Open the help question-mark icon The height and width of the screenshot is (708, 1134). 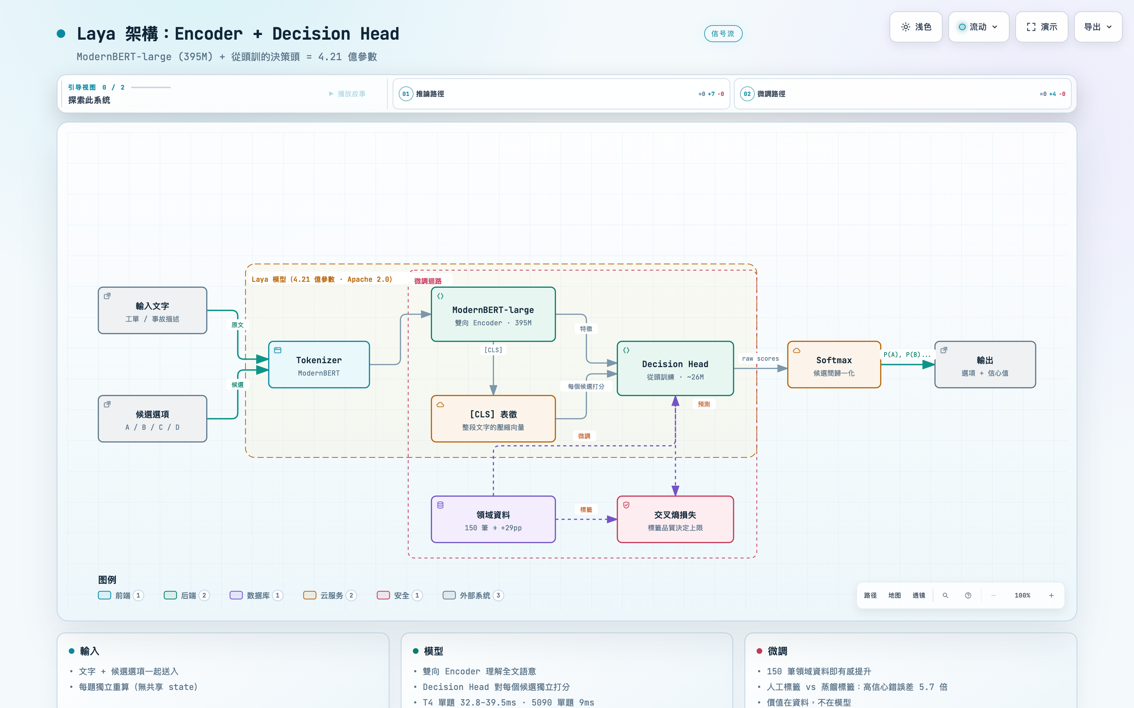968,595
